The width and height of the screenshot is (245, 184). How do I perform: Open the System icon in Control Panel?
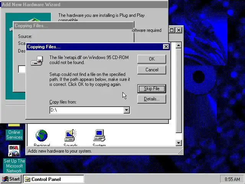(x=99, y=138)
